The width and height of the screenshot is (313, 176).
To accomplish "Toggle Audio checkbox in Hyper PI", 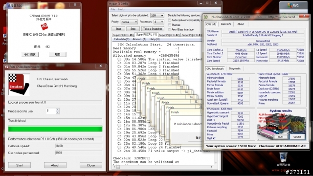I will (170, 20).
